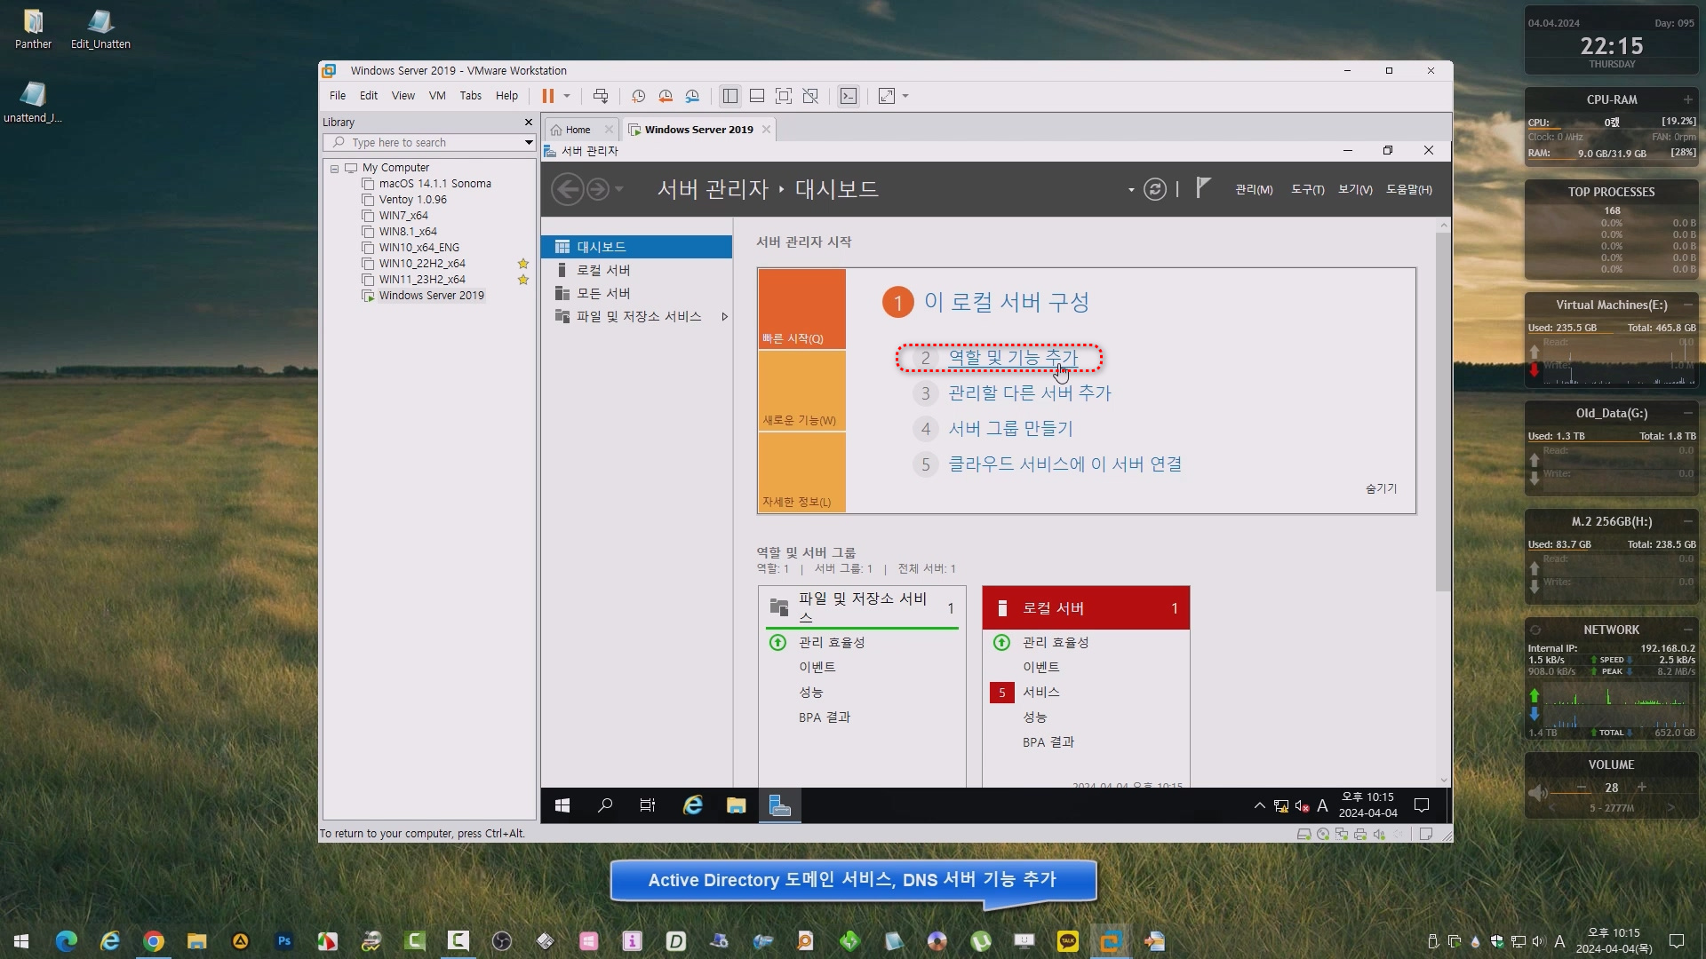Click the Server Manager forward arrow
Screen dimensions: 1706x959
tap(598, 189)
